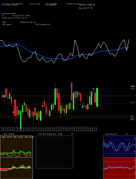The width and height of the screenshot is (136, 179).
Task: Click the 'BUY Growing @ 6%' signal text
Action: coord(43,24)
